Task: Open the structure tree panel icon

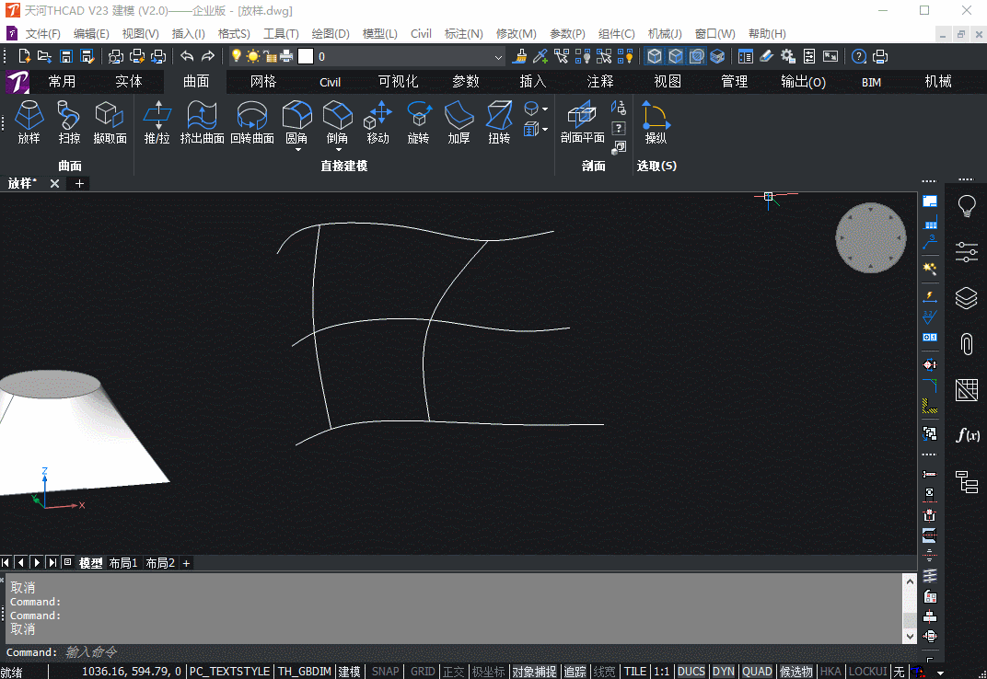Action: pyautogui.click(x=966, y=481)
